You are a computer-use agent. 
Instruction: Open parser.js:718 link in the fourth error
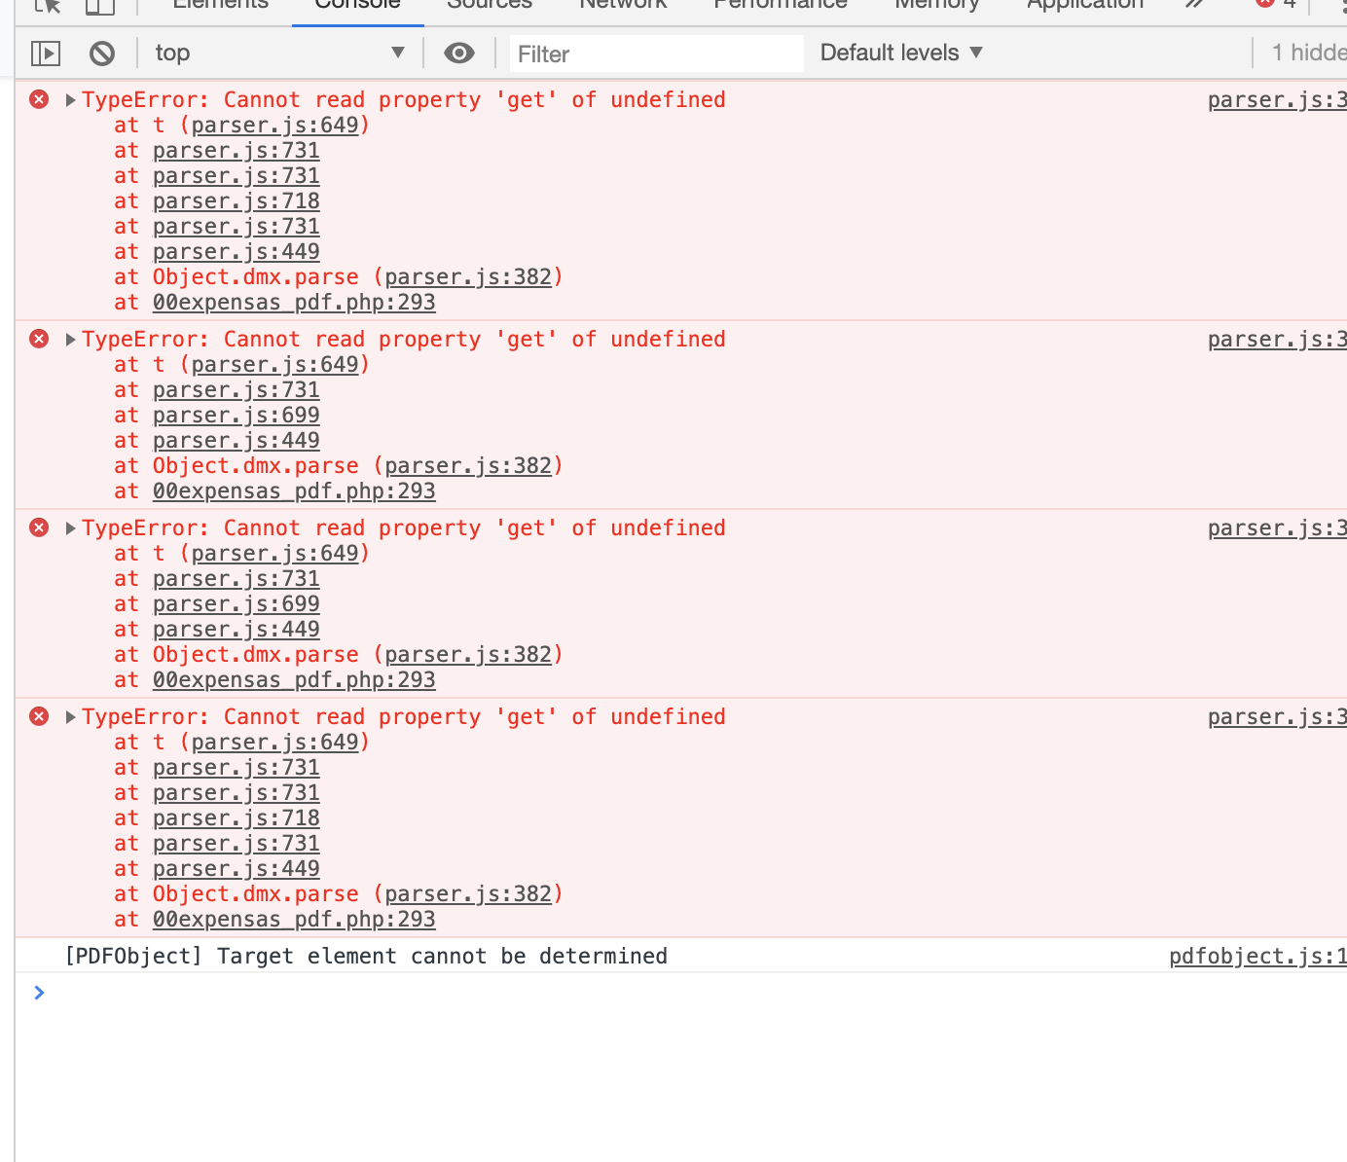(237, 818)
